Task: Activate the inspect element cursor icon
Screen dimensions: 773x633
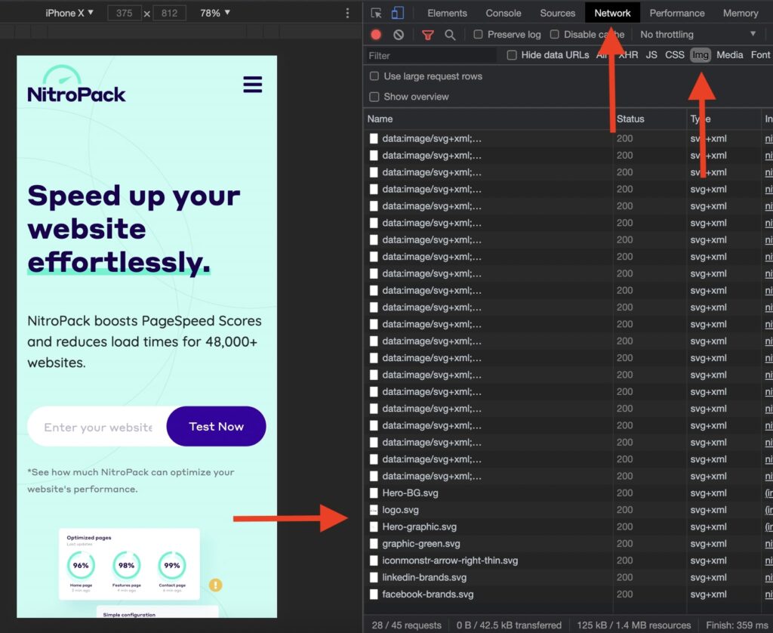Action: [x=376, y=13]
